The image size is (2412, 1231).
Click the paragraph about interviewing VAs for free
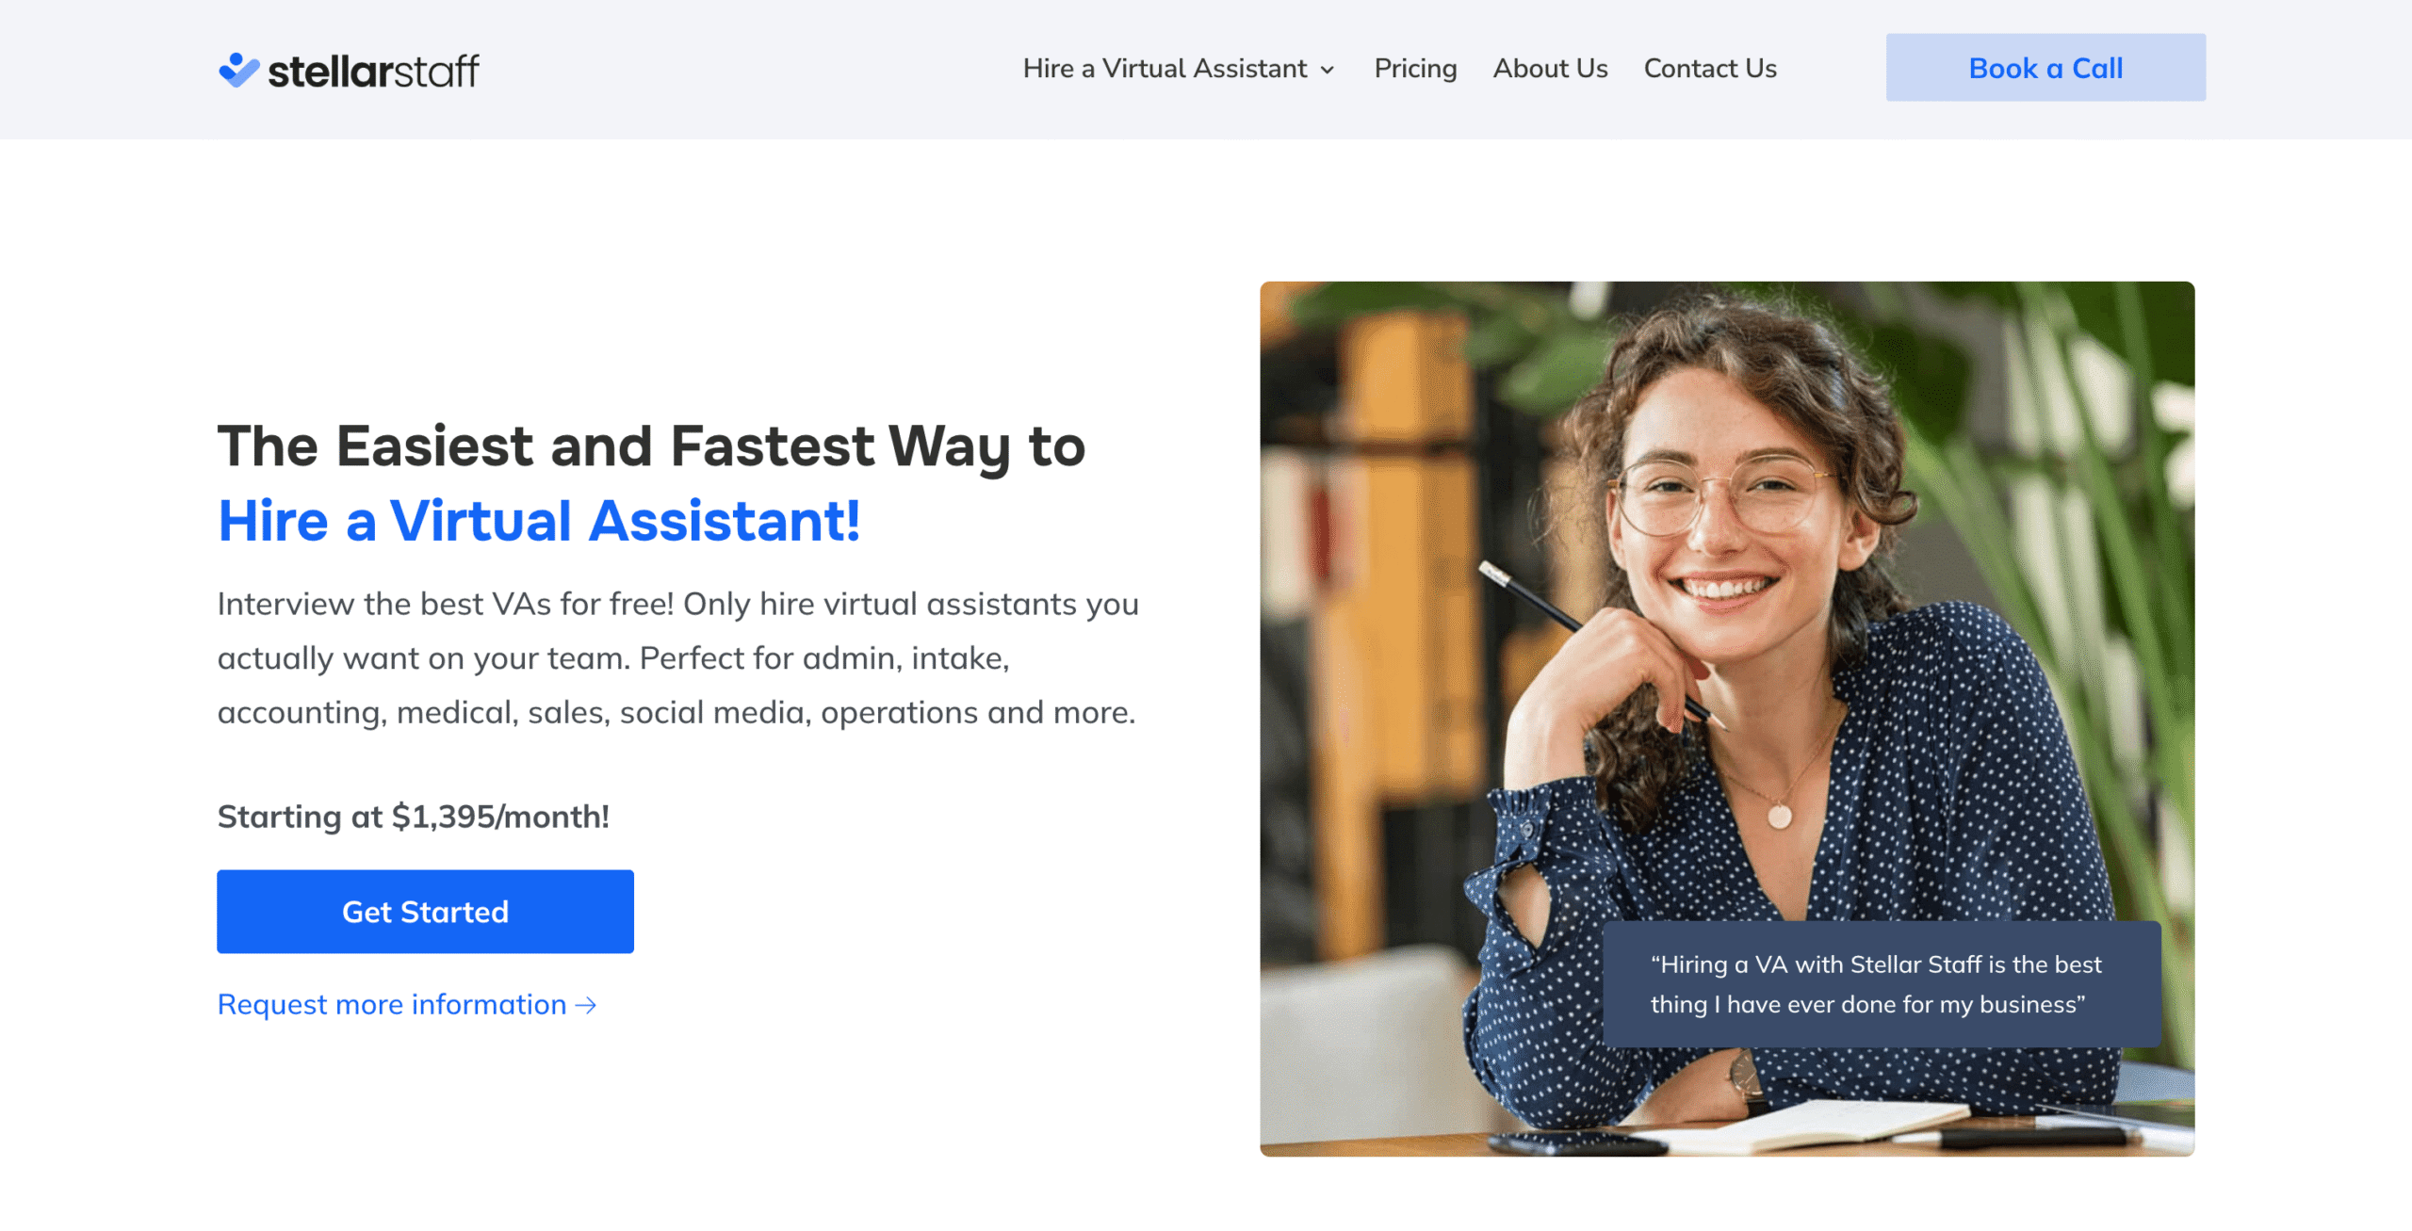pos(678,657)
